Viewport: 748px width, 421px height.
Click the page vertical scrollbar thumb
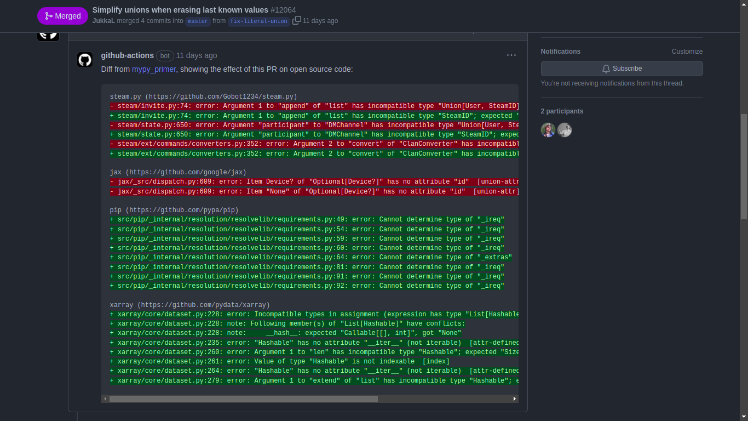tap(744, 167)
